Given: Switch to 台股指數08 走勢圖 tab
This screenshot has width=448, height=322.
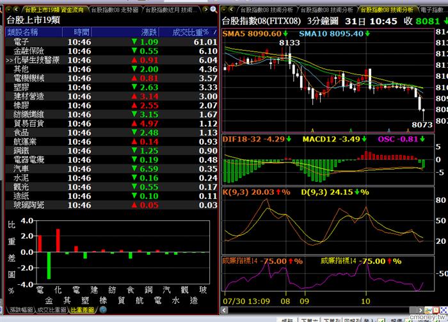Looking at the screenshot, I should point(115,10).
